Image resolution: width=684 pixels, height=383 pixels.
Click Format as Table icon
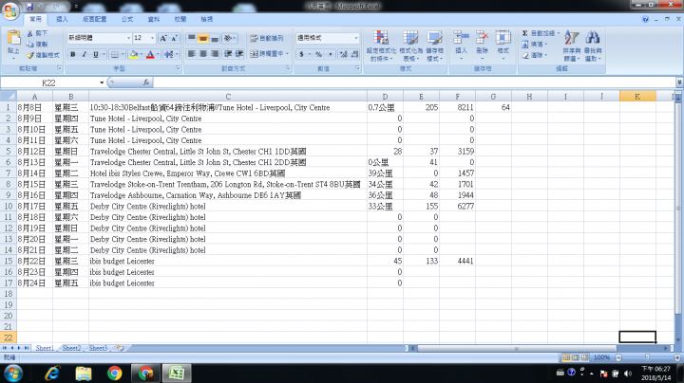click(410, 38)
